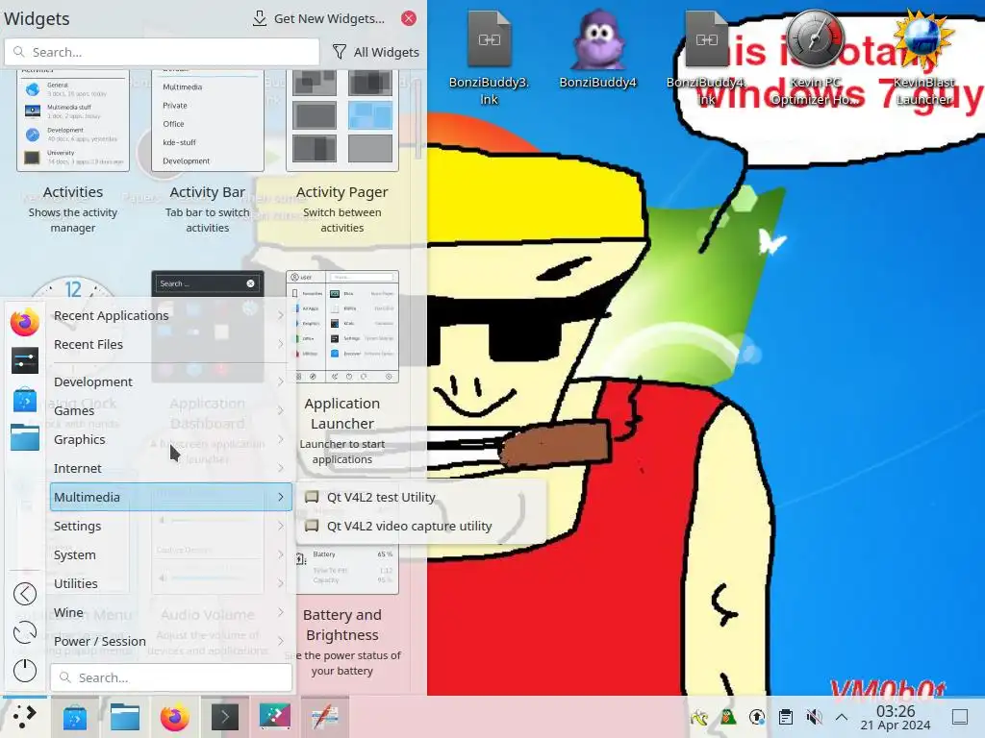Click the Application Launcher button on the taskbar
Screen dimensions: 985x738
click(x=24, y=717)
